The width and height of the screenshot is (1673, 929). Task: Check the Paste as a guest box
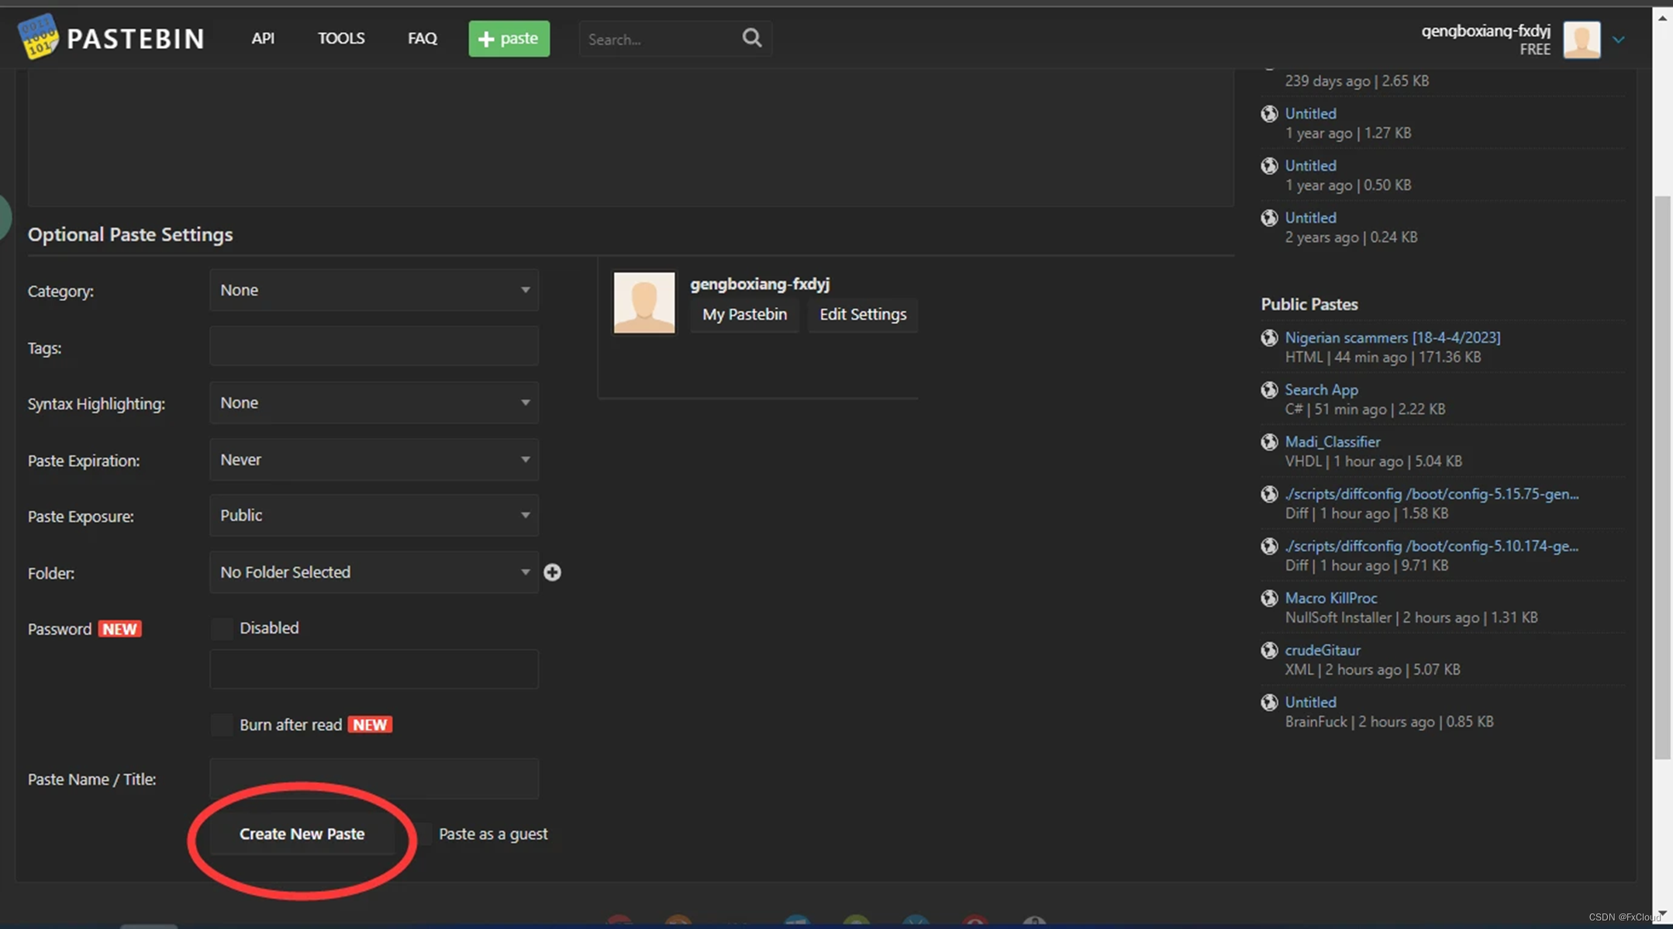tap(423, 834)
